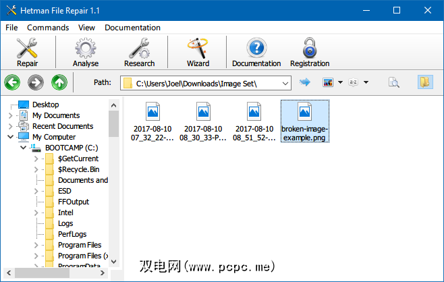Select the Logs folder
This screenshot has height=282, width=444.
pyautogui.click(x=65, y=223)
